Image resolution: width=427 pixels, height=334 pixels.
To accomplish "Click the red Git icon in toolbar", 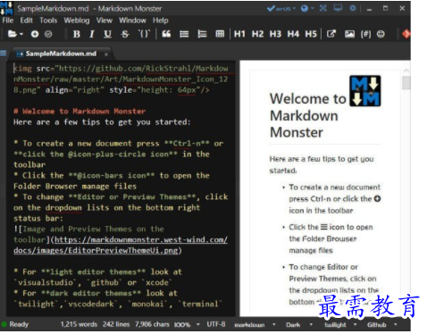I will (x=406, y=34).
